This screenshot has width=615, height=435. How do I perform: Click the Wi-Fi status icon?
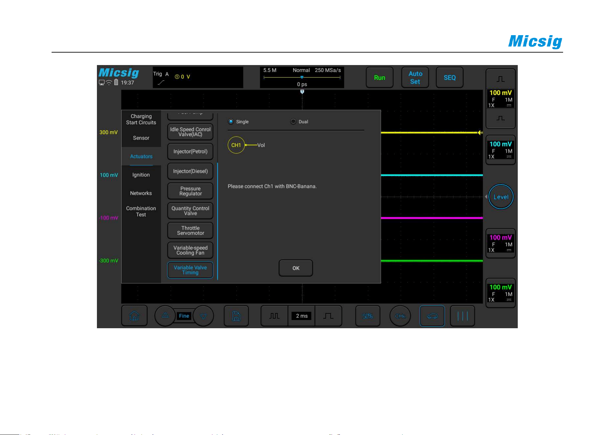pos(109,83)
